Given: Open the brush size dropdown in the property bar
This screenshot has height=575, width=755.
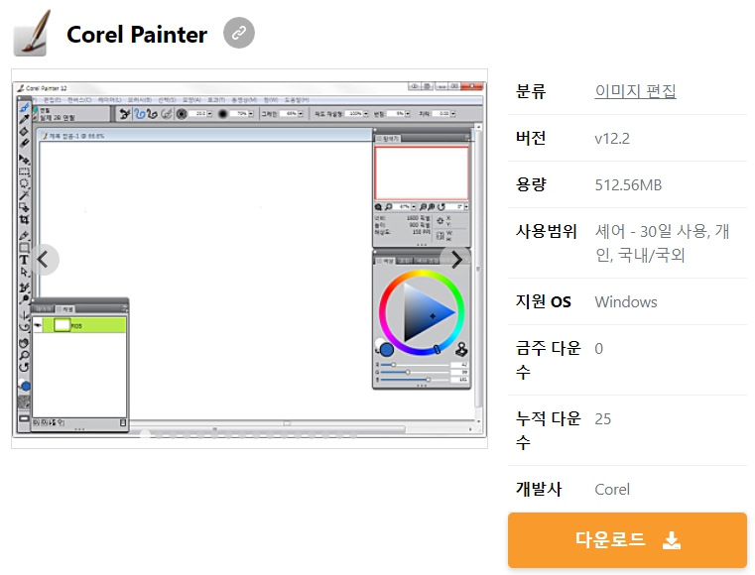Looking at the screenshot, I should pos(209,114).
